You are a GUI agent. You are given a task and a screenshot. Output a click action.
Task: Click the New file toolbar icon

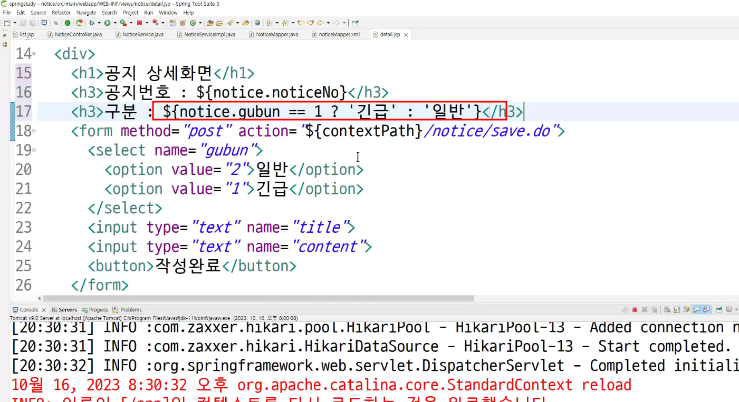[x=7, y=23]
